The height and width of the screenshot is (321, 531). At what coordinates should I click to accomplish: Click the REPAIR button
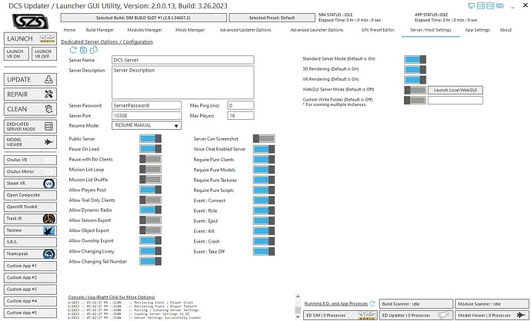point(30,94)
